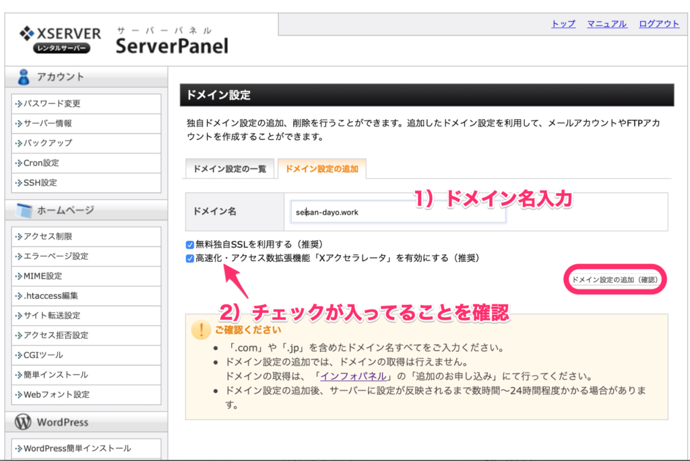Click the ログアウト link at top right
The image size is (690, 461).
(658, 23)
